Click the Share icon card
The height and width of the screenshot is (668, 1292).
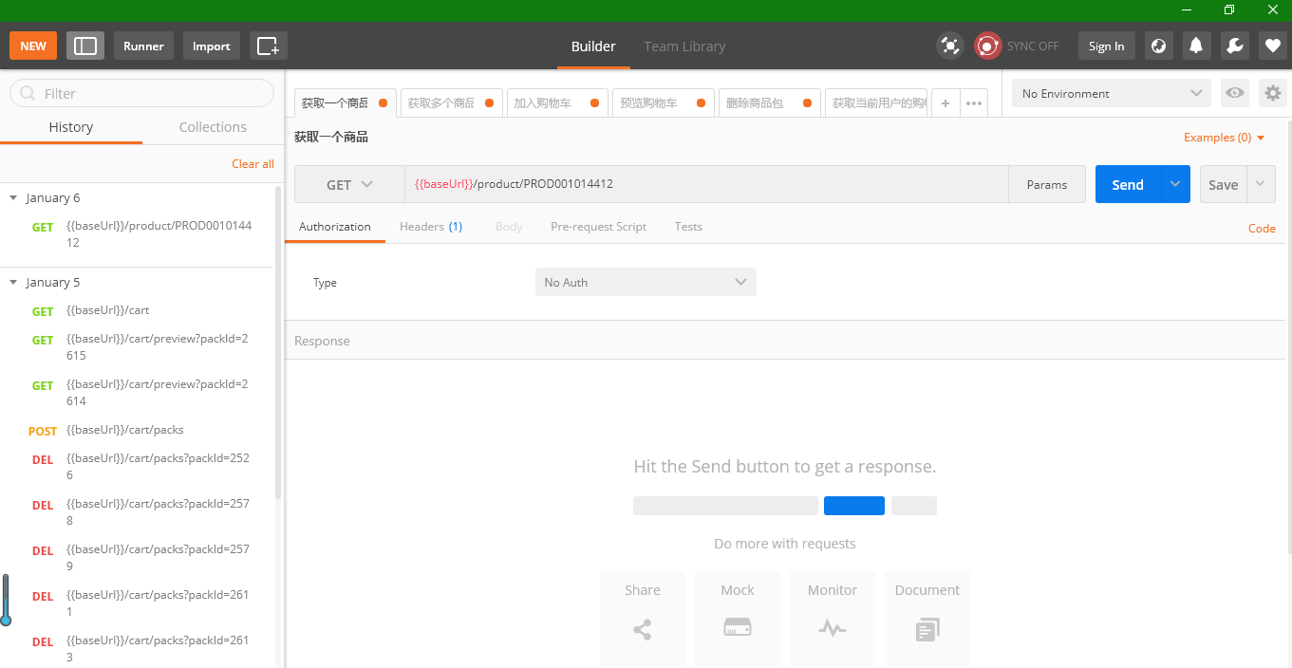pos(643,618)
